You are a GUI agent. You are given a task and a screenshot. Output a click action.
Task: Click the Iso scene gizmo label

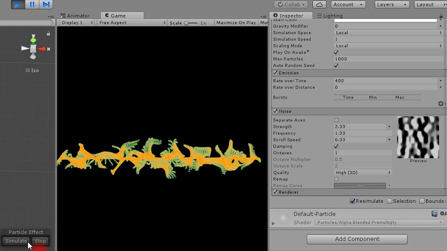pos(34,70)
